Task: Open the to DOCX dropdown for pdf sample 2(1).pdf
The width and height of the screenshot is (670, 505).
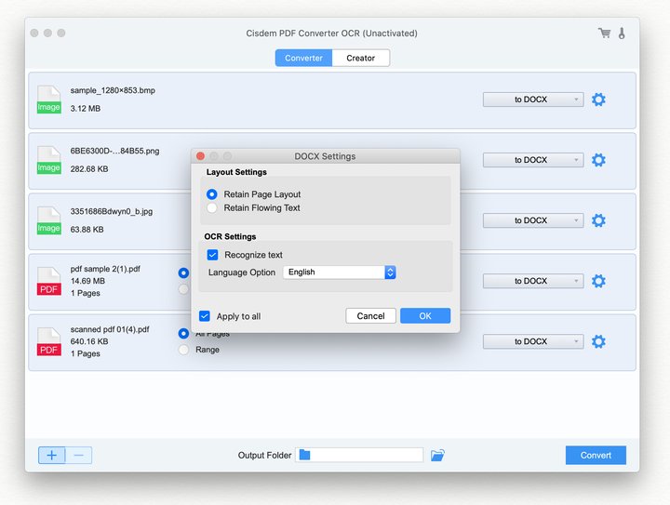Action: (532, 281)
